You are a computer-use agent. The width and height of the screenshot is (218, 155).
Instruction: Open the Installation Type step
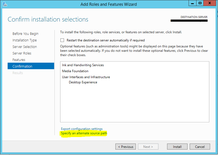point(24,40)
